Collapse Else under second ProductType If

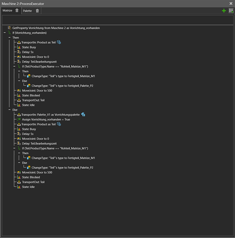[19, 163]
